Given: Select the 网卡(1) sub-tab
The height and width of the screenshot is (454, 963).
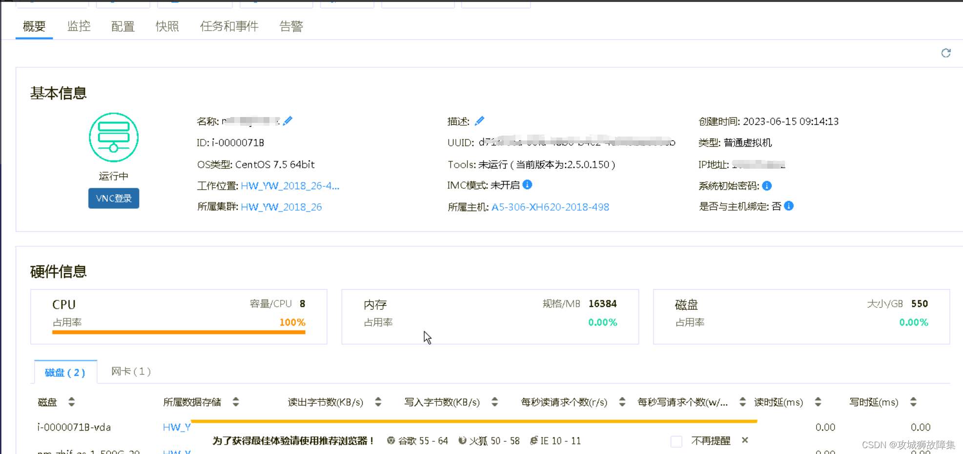Looking at the screenshot, I should (131, 372).
